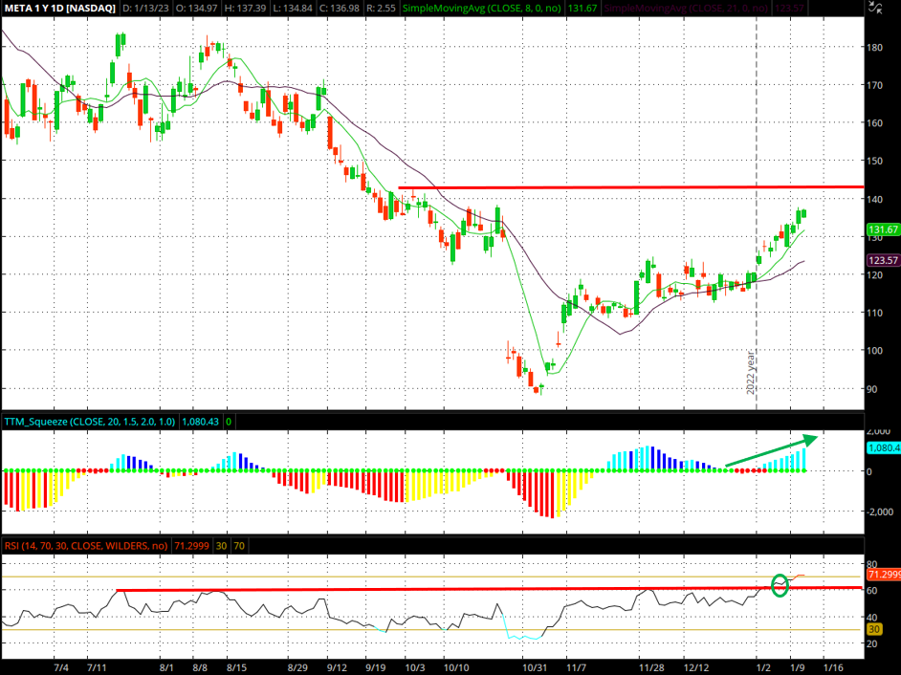This screenshot has height=675, width=901.
Task: Click the 170 price axis label
Action: coord(874,86)
